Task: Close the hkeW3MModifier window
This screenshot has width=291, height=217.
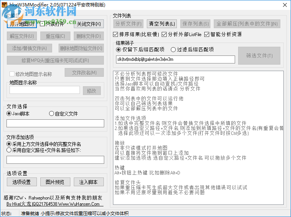Action: [285, 5]
